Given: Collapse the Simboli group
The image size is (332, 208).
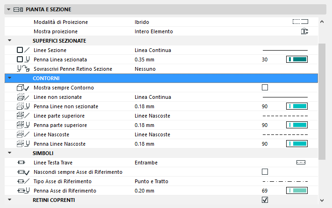Looking at the screenshot, I should pos(9,153).
